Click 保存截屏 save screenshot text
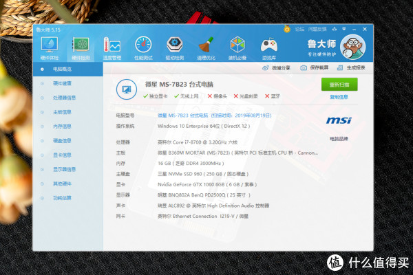413x275 pixels. click(319, 68)
